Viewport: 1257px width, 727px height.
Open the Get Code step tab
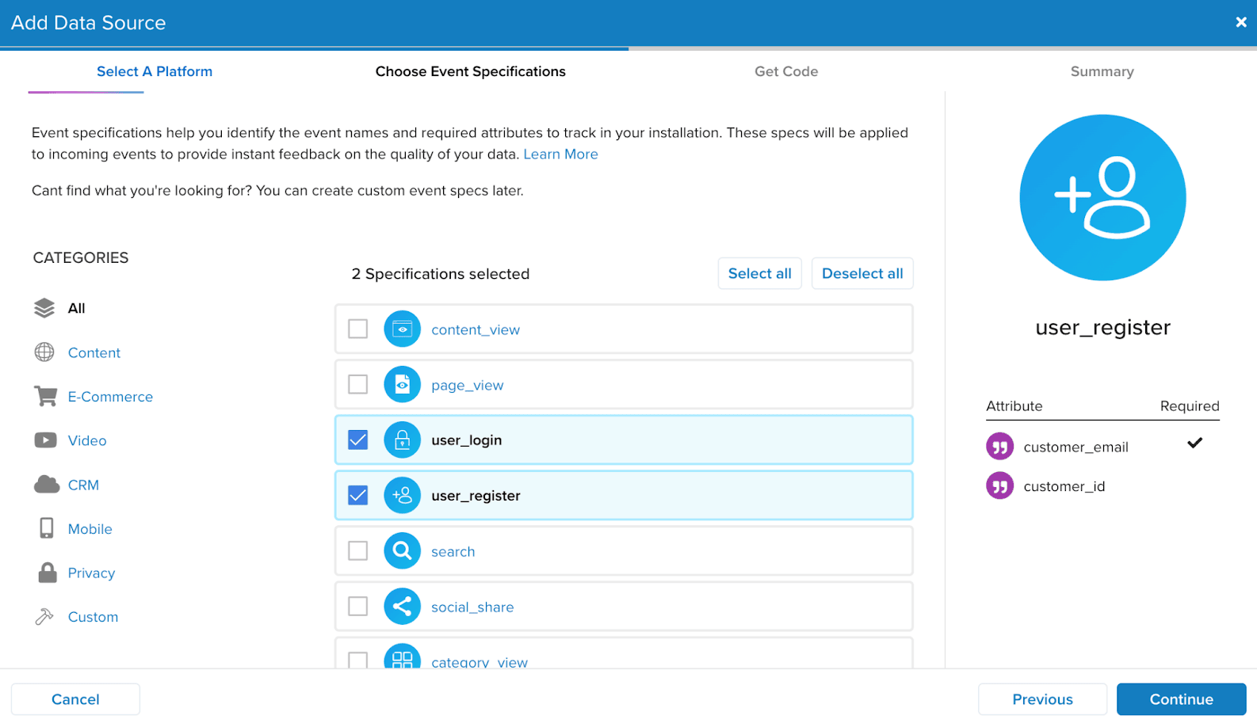[785, 71]
